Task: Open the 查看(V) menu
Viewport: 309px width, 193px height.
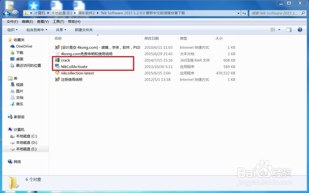Action: point(43,22)
